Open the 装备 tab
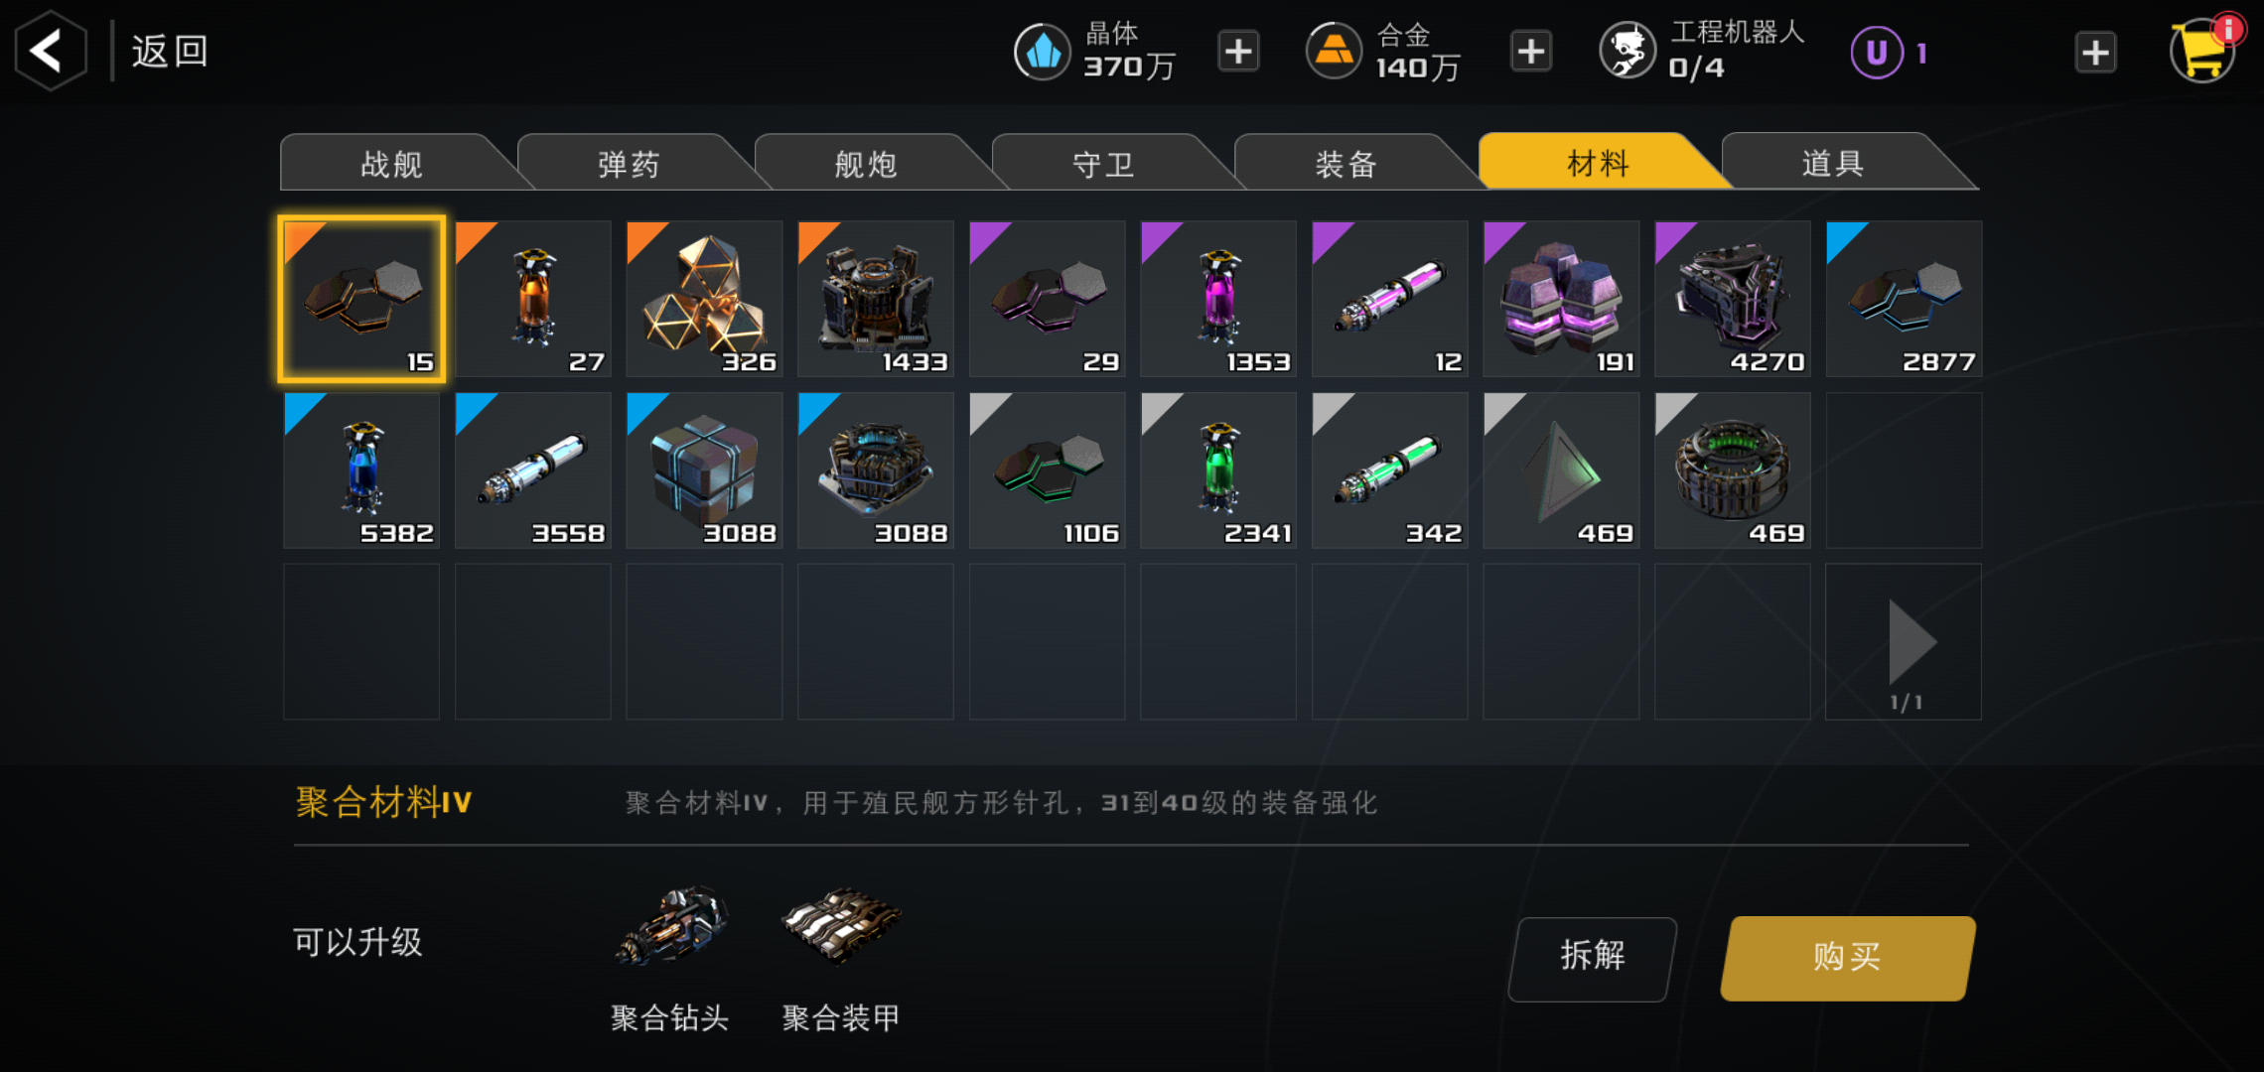2264x1072 pixels. [1345, 163]
